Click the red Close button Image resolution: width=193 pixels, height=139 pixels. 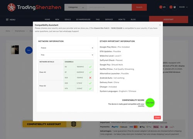pyautogui.click(x=157, y=117)
